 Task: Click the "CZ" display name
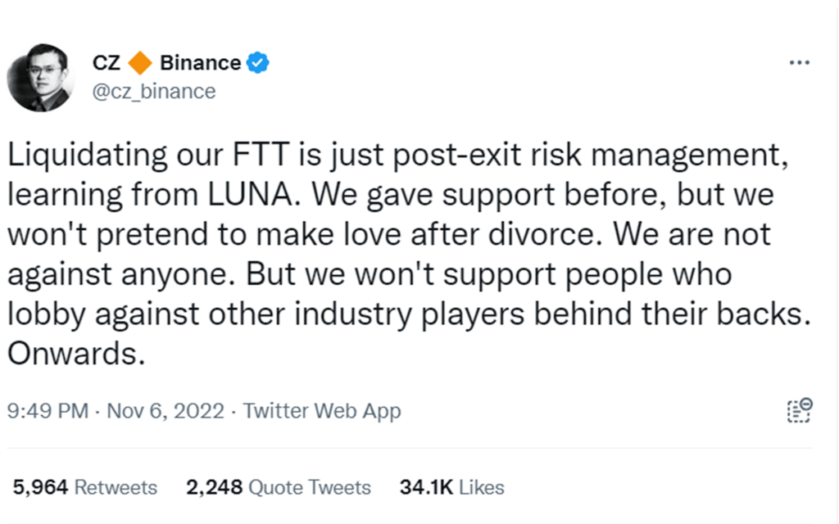click(107, 63)
